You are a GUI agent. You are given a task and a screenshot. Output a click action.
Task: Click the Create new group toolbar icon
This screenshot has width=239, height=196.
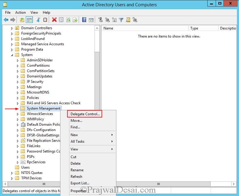point(107,20)
